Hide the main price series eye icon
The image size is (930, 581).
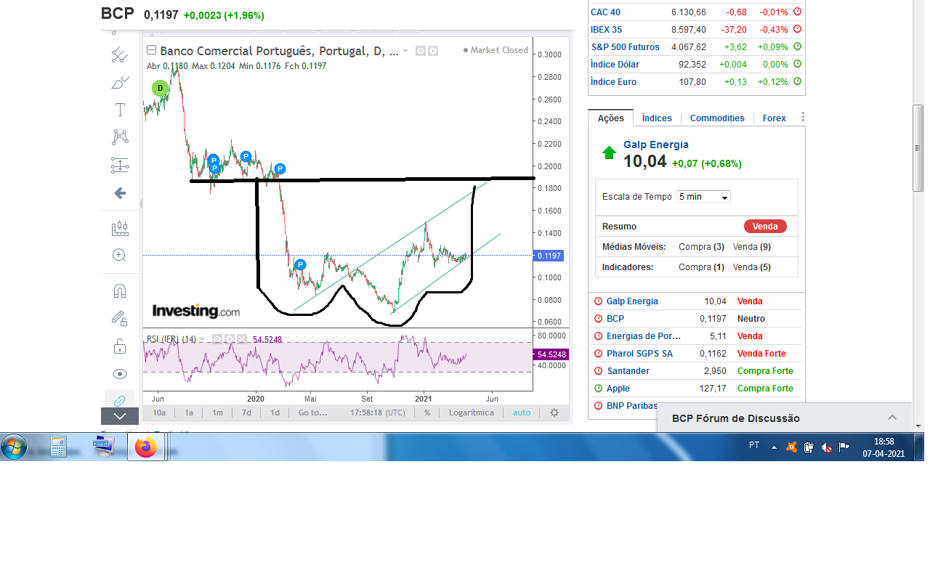420,51
